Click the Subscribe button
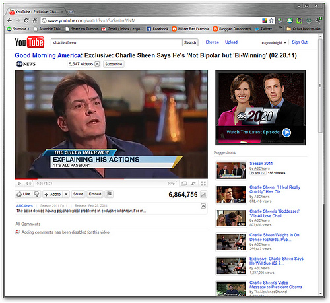 [114, 64]
